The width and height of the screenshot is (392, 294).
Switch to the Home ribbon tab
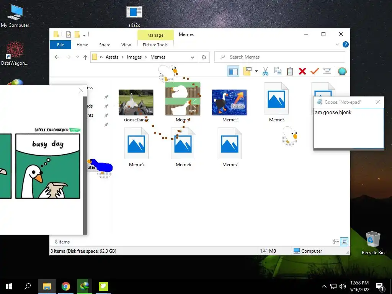tap(82, 45)
